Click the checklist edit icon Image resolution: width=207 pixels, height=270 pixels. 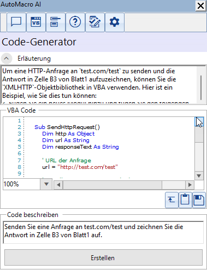tap(95, 22)
